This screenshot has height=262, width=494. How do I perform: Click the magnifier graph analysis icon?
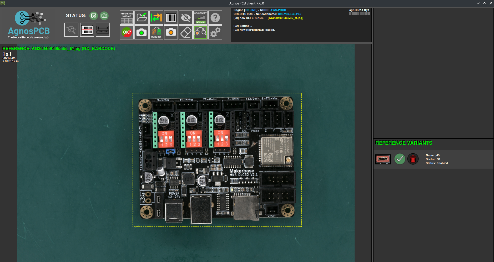click(71, 30)
